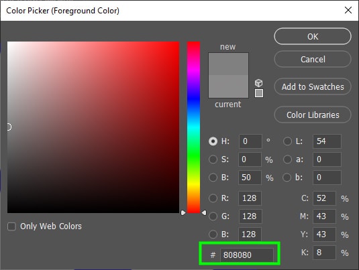The height and width of the screenshot is (270, 359).
Task: Click the hex color 808080 field
Action: coord(246,255)
